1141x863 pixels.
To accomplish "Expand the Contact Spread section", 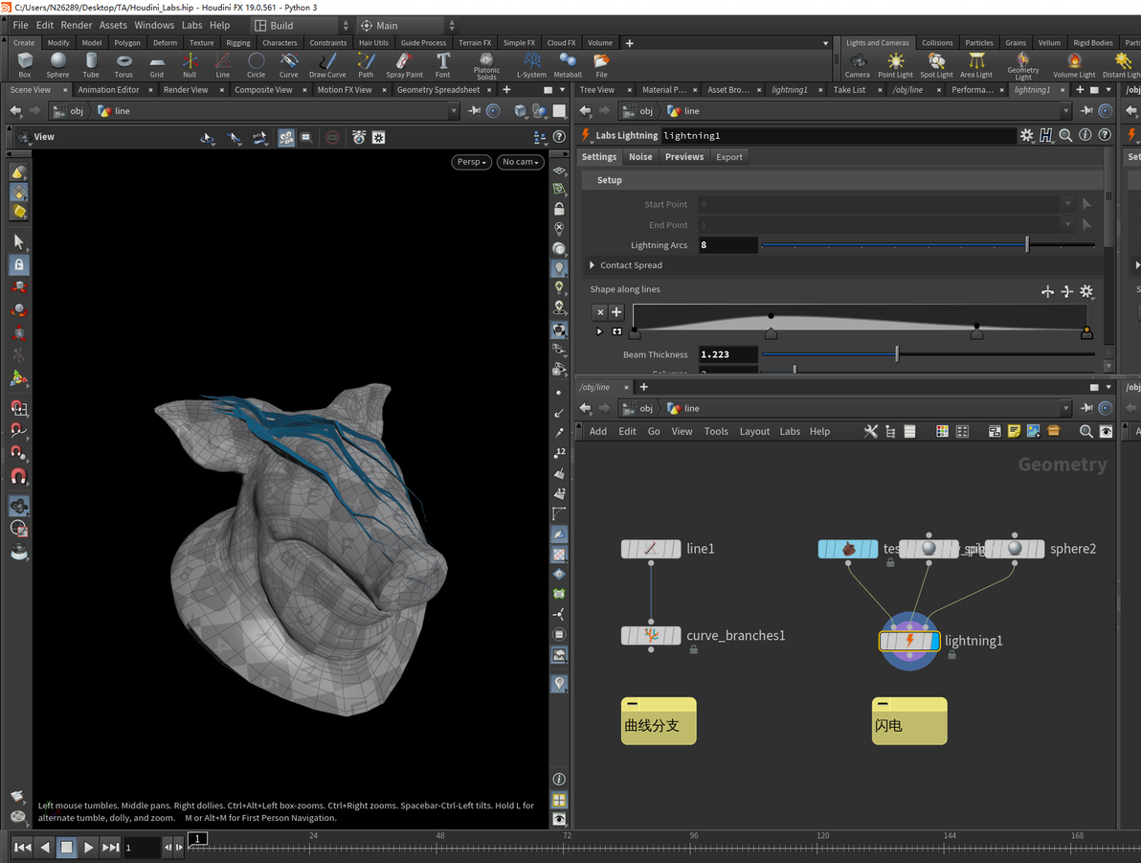I will [x=594, y=265].
